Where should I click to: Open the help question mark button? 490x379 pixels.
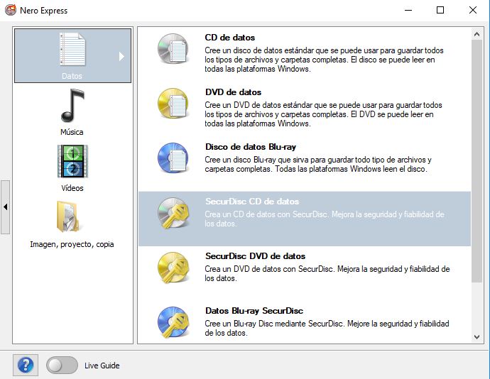(26, 366)
